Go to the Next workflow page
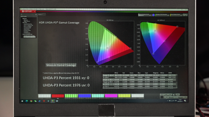The width and height of the screenshot is (209, 117). tap(181, 97)
